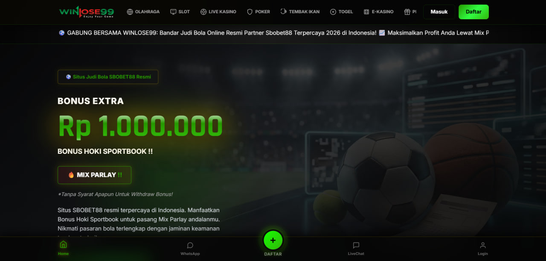Click the gift promo icon
The image size is (546, 261).
coord(407,12)
